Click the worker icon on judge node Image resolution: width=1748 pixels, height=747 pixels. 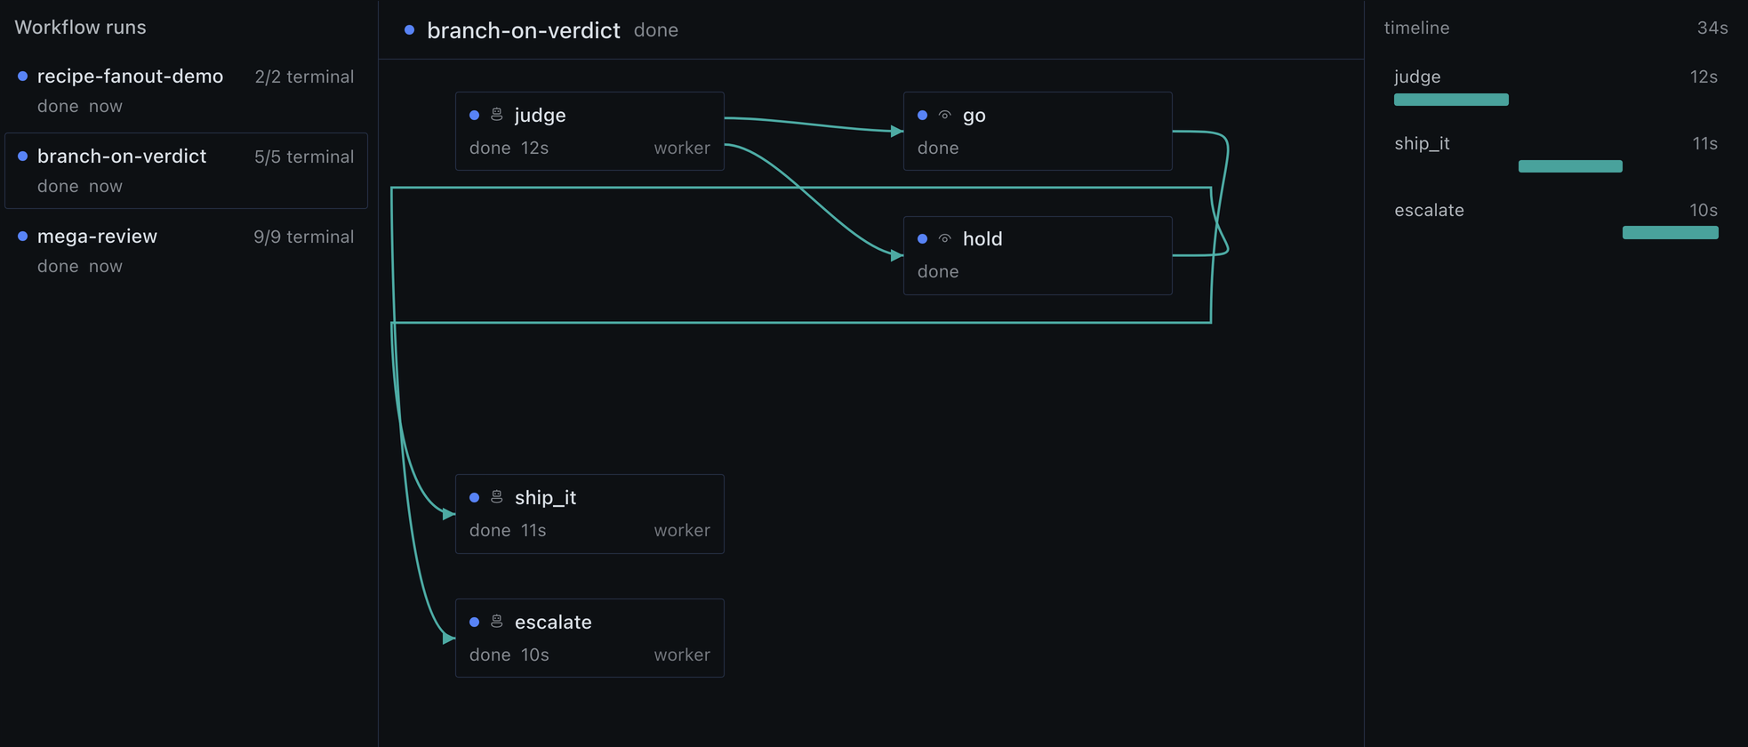[x=497, y=115]
